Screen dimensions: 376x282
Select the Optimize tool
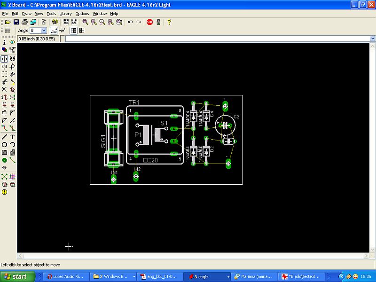tap(13, 120)
